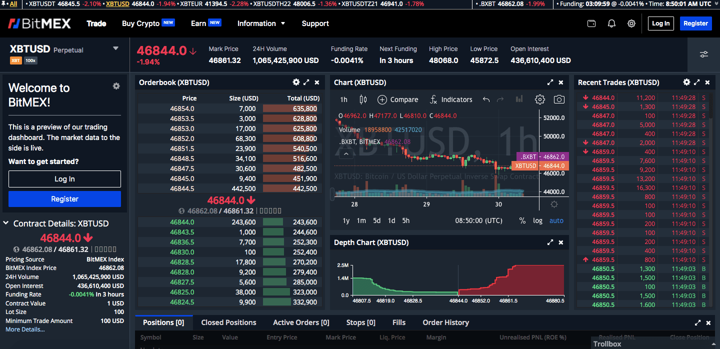
Task: Select the candlestick chart style icon
Action: click(363, 99)
